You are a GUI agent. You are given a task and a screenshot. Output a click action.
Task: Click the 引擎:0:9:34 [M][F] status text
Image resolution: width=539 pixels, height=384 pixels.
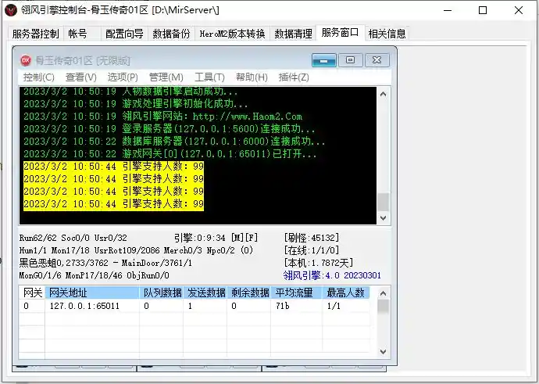(216, 238)
